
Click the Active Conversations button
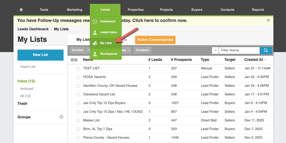pyautogui.click(x=155, y=40)
